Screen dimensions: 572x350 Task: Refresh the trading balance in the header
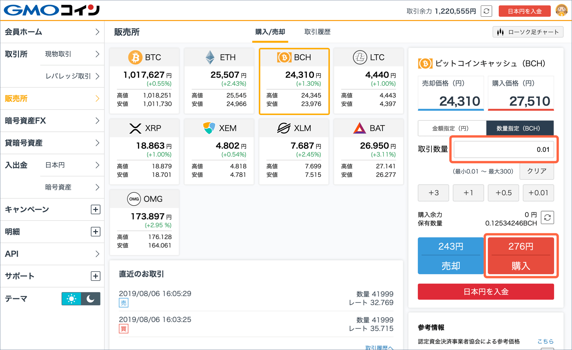[x=486, y=11]
